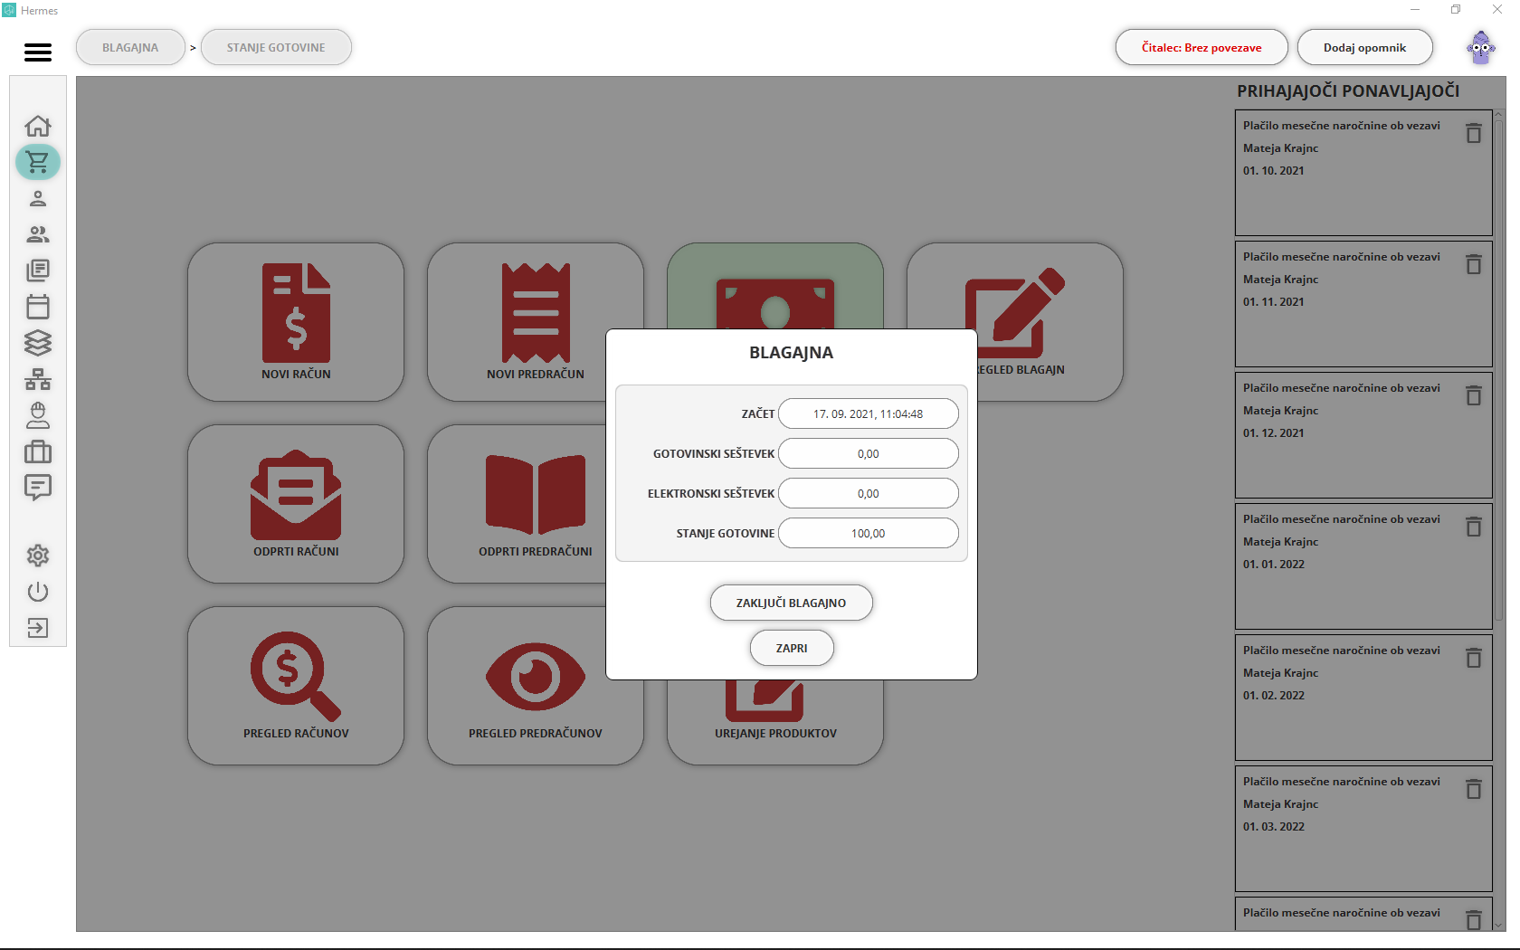The width and height of the screenshot is (1520, 950).
Task: Click the power icon in sidebar
Action: (38, 592)
